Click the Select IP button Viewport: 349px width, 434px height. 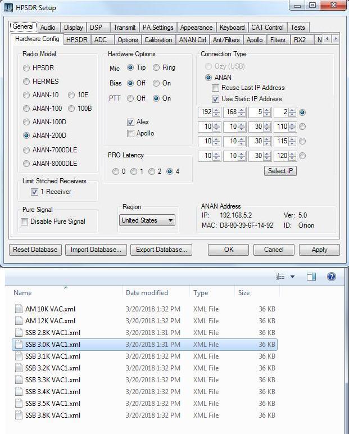pyautogui.click(x=280, y=171)
